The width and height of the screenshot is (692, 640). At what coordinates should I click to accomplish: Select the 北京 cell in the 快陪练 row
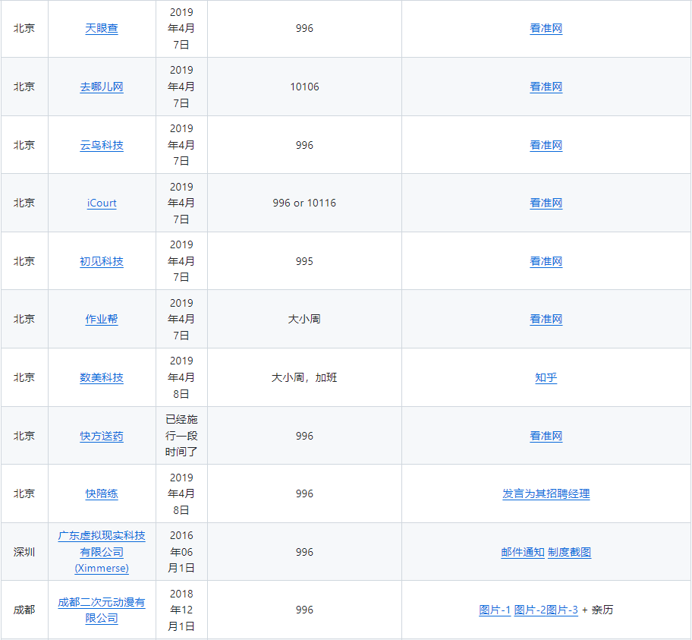[x=24, y=493]
